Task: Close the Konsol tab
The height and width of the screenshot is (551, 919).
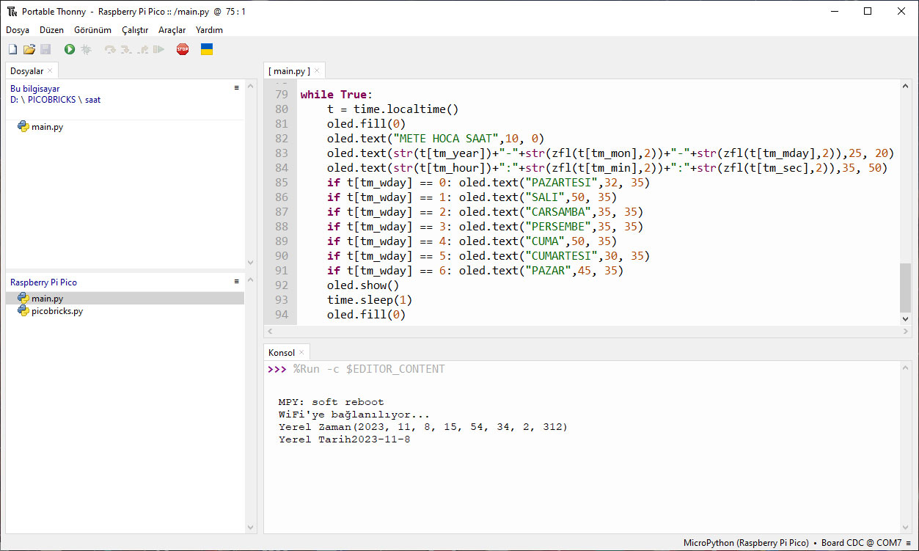Action: click(301, 353)
